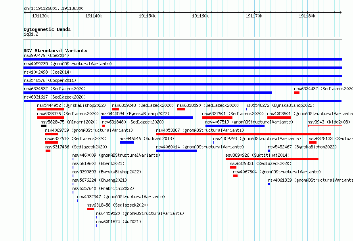Select the nsv4059235 gnomAD variant bar label
This screenshot has width=353, height=241.
click(x=68, y=64)
